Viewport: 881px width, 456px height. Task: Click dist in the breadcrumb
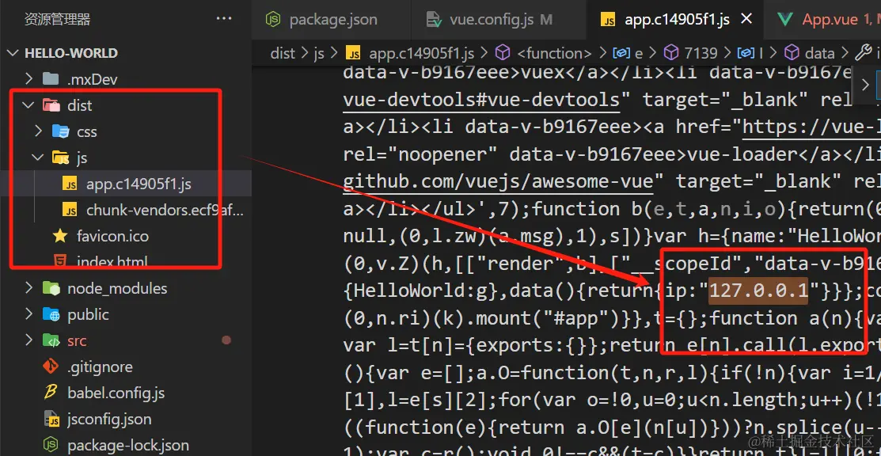283,53
